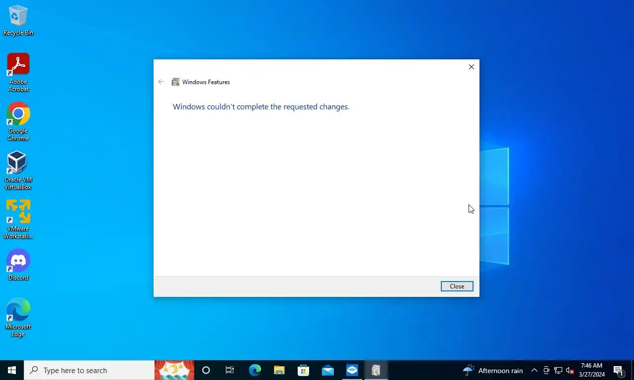Open the Recycle Bin desktop icon
This screenshot has width=634, height=380.
point(18,20)
